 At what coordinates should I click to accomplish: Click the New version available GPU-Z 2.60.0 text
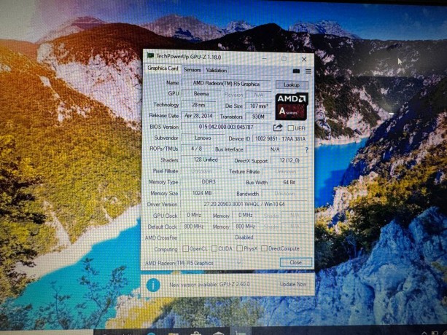pyautogui.click(x=209, y=285)
